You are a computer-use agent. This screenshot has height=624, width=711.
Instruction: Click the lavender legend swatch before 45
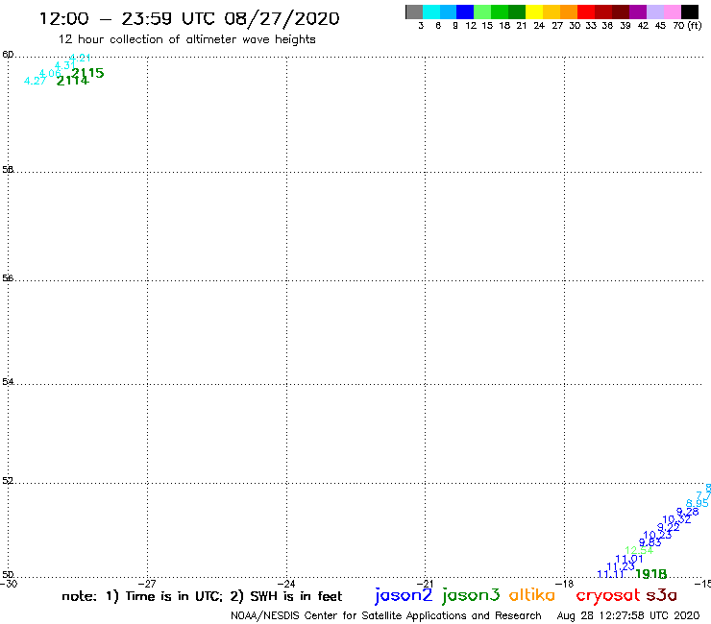(654, 12)
